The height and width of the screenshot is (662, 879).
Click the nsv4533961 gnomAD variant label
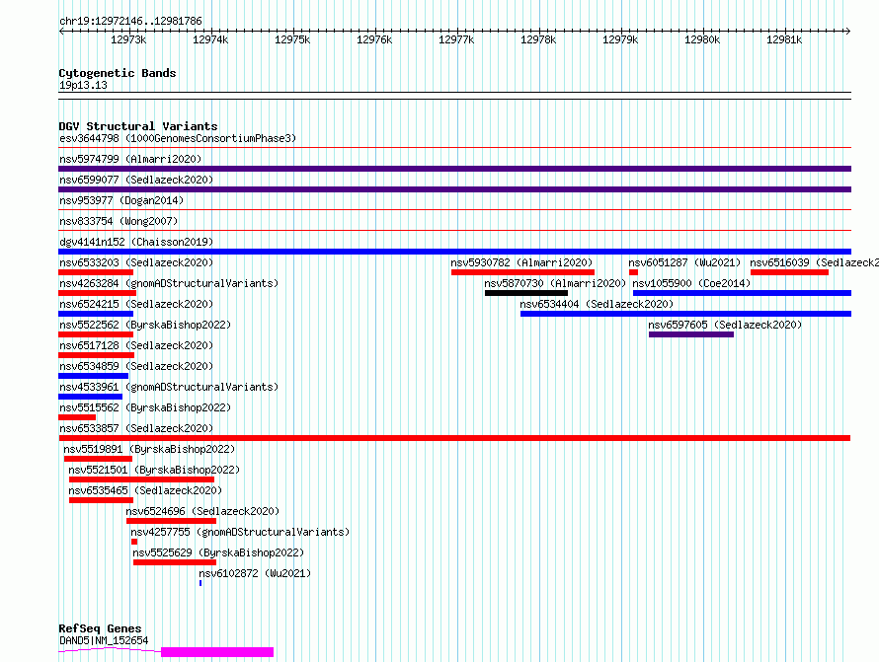169,387
